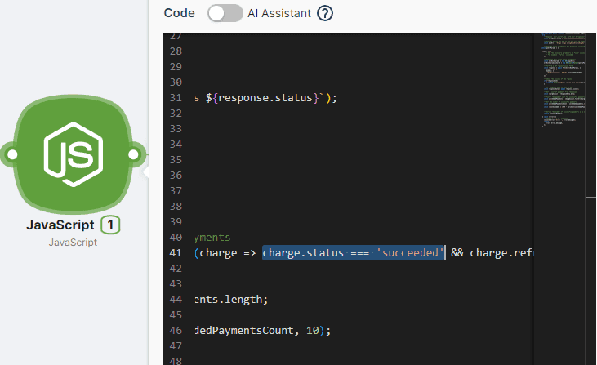Click ents.length text on line 44
Screen dimensions: 597x365
point(228,299)
